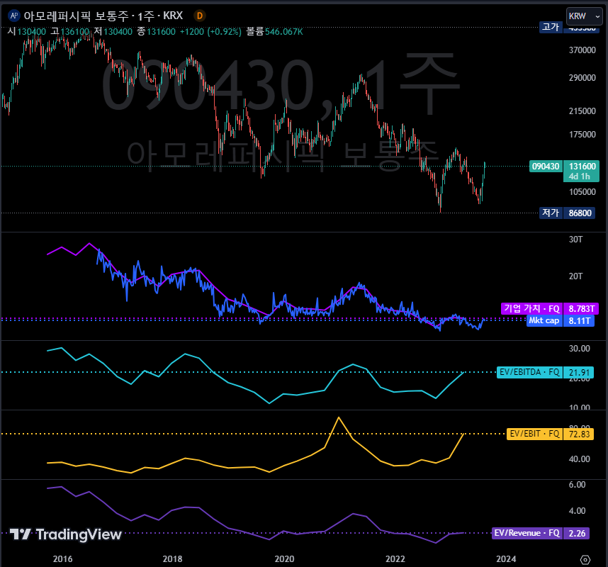Click the 2.26 EV/Revenue value tag
Image resolution: width=608 pixels, height=567 pixels.
(x=577, y=533)
